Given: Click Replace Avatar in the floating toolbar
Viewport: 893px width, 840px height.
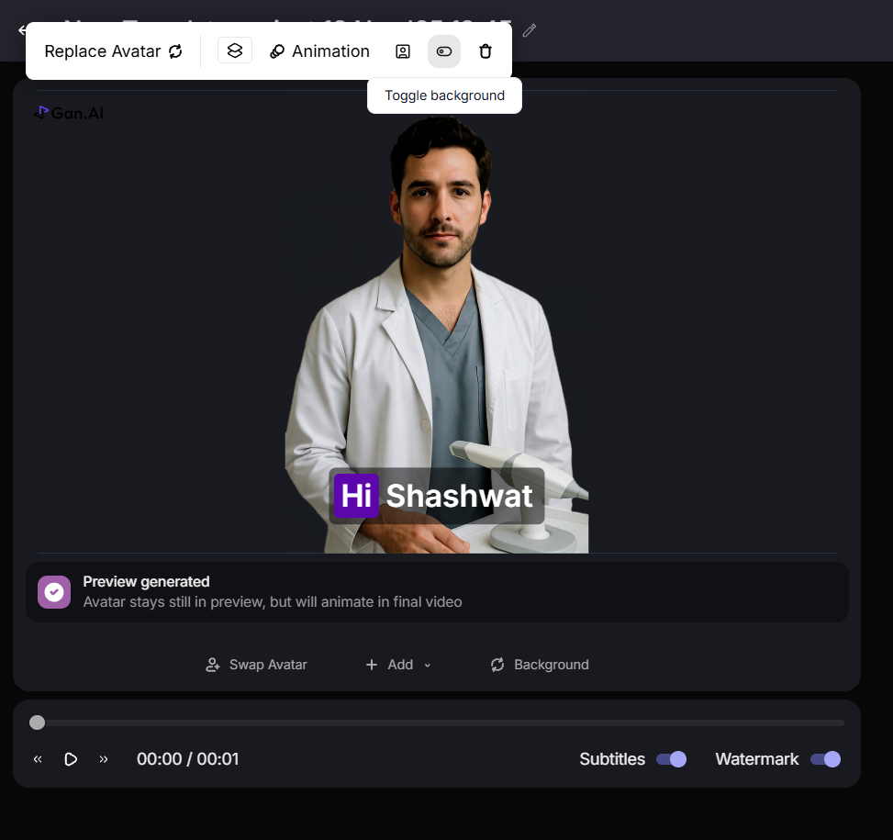Looking at the screenshot, I should pos(114,51).
